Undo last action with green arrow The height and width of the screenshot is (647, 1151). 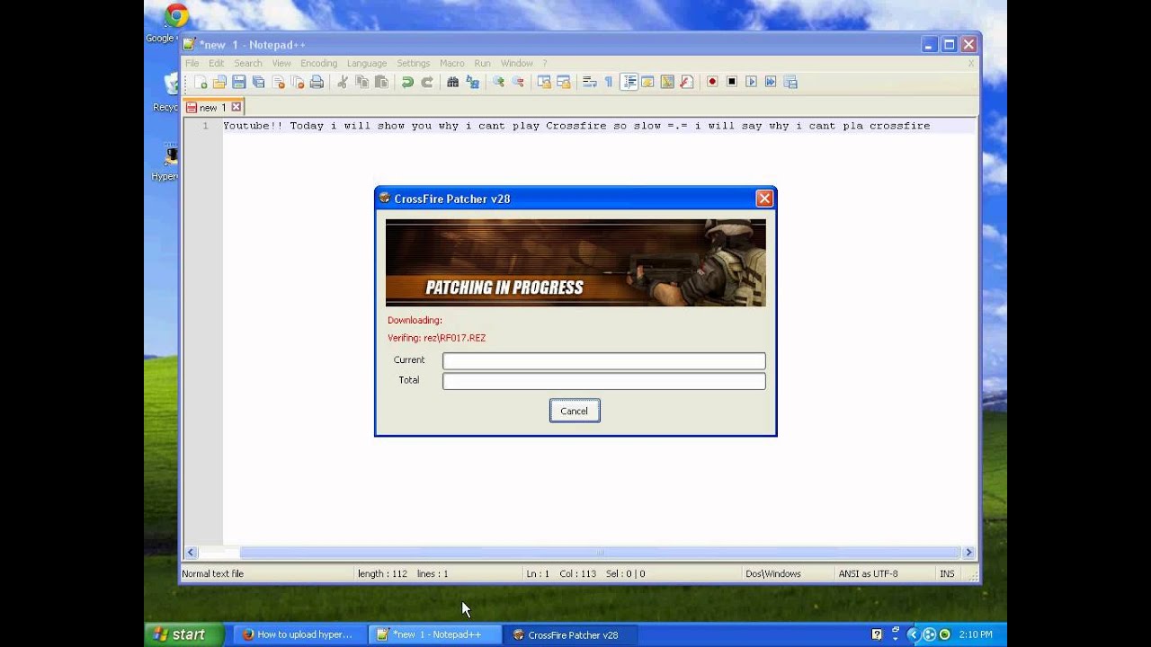click(x=407, y=82)
